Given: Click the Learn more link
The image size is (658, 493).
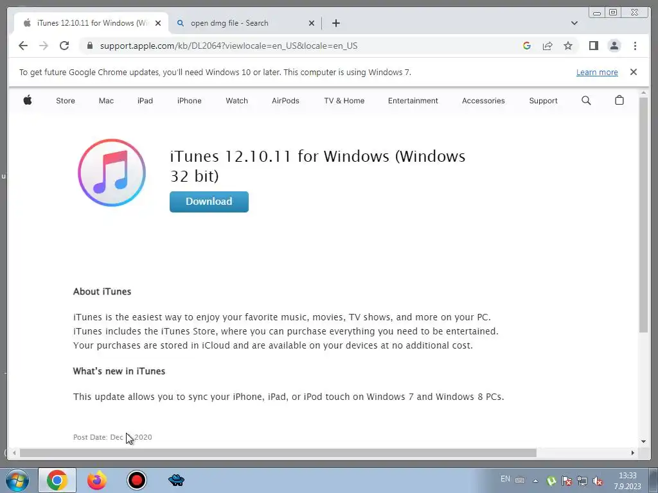Looking at the screenshot, I should tap(597, 72).
